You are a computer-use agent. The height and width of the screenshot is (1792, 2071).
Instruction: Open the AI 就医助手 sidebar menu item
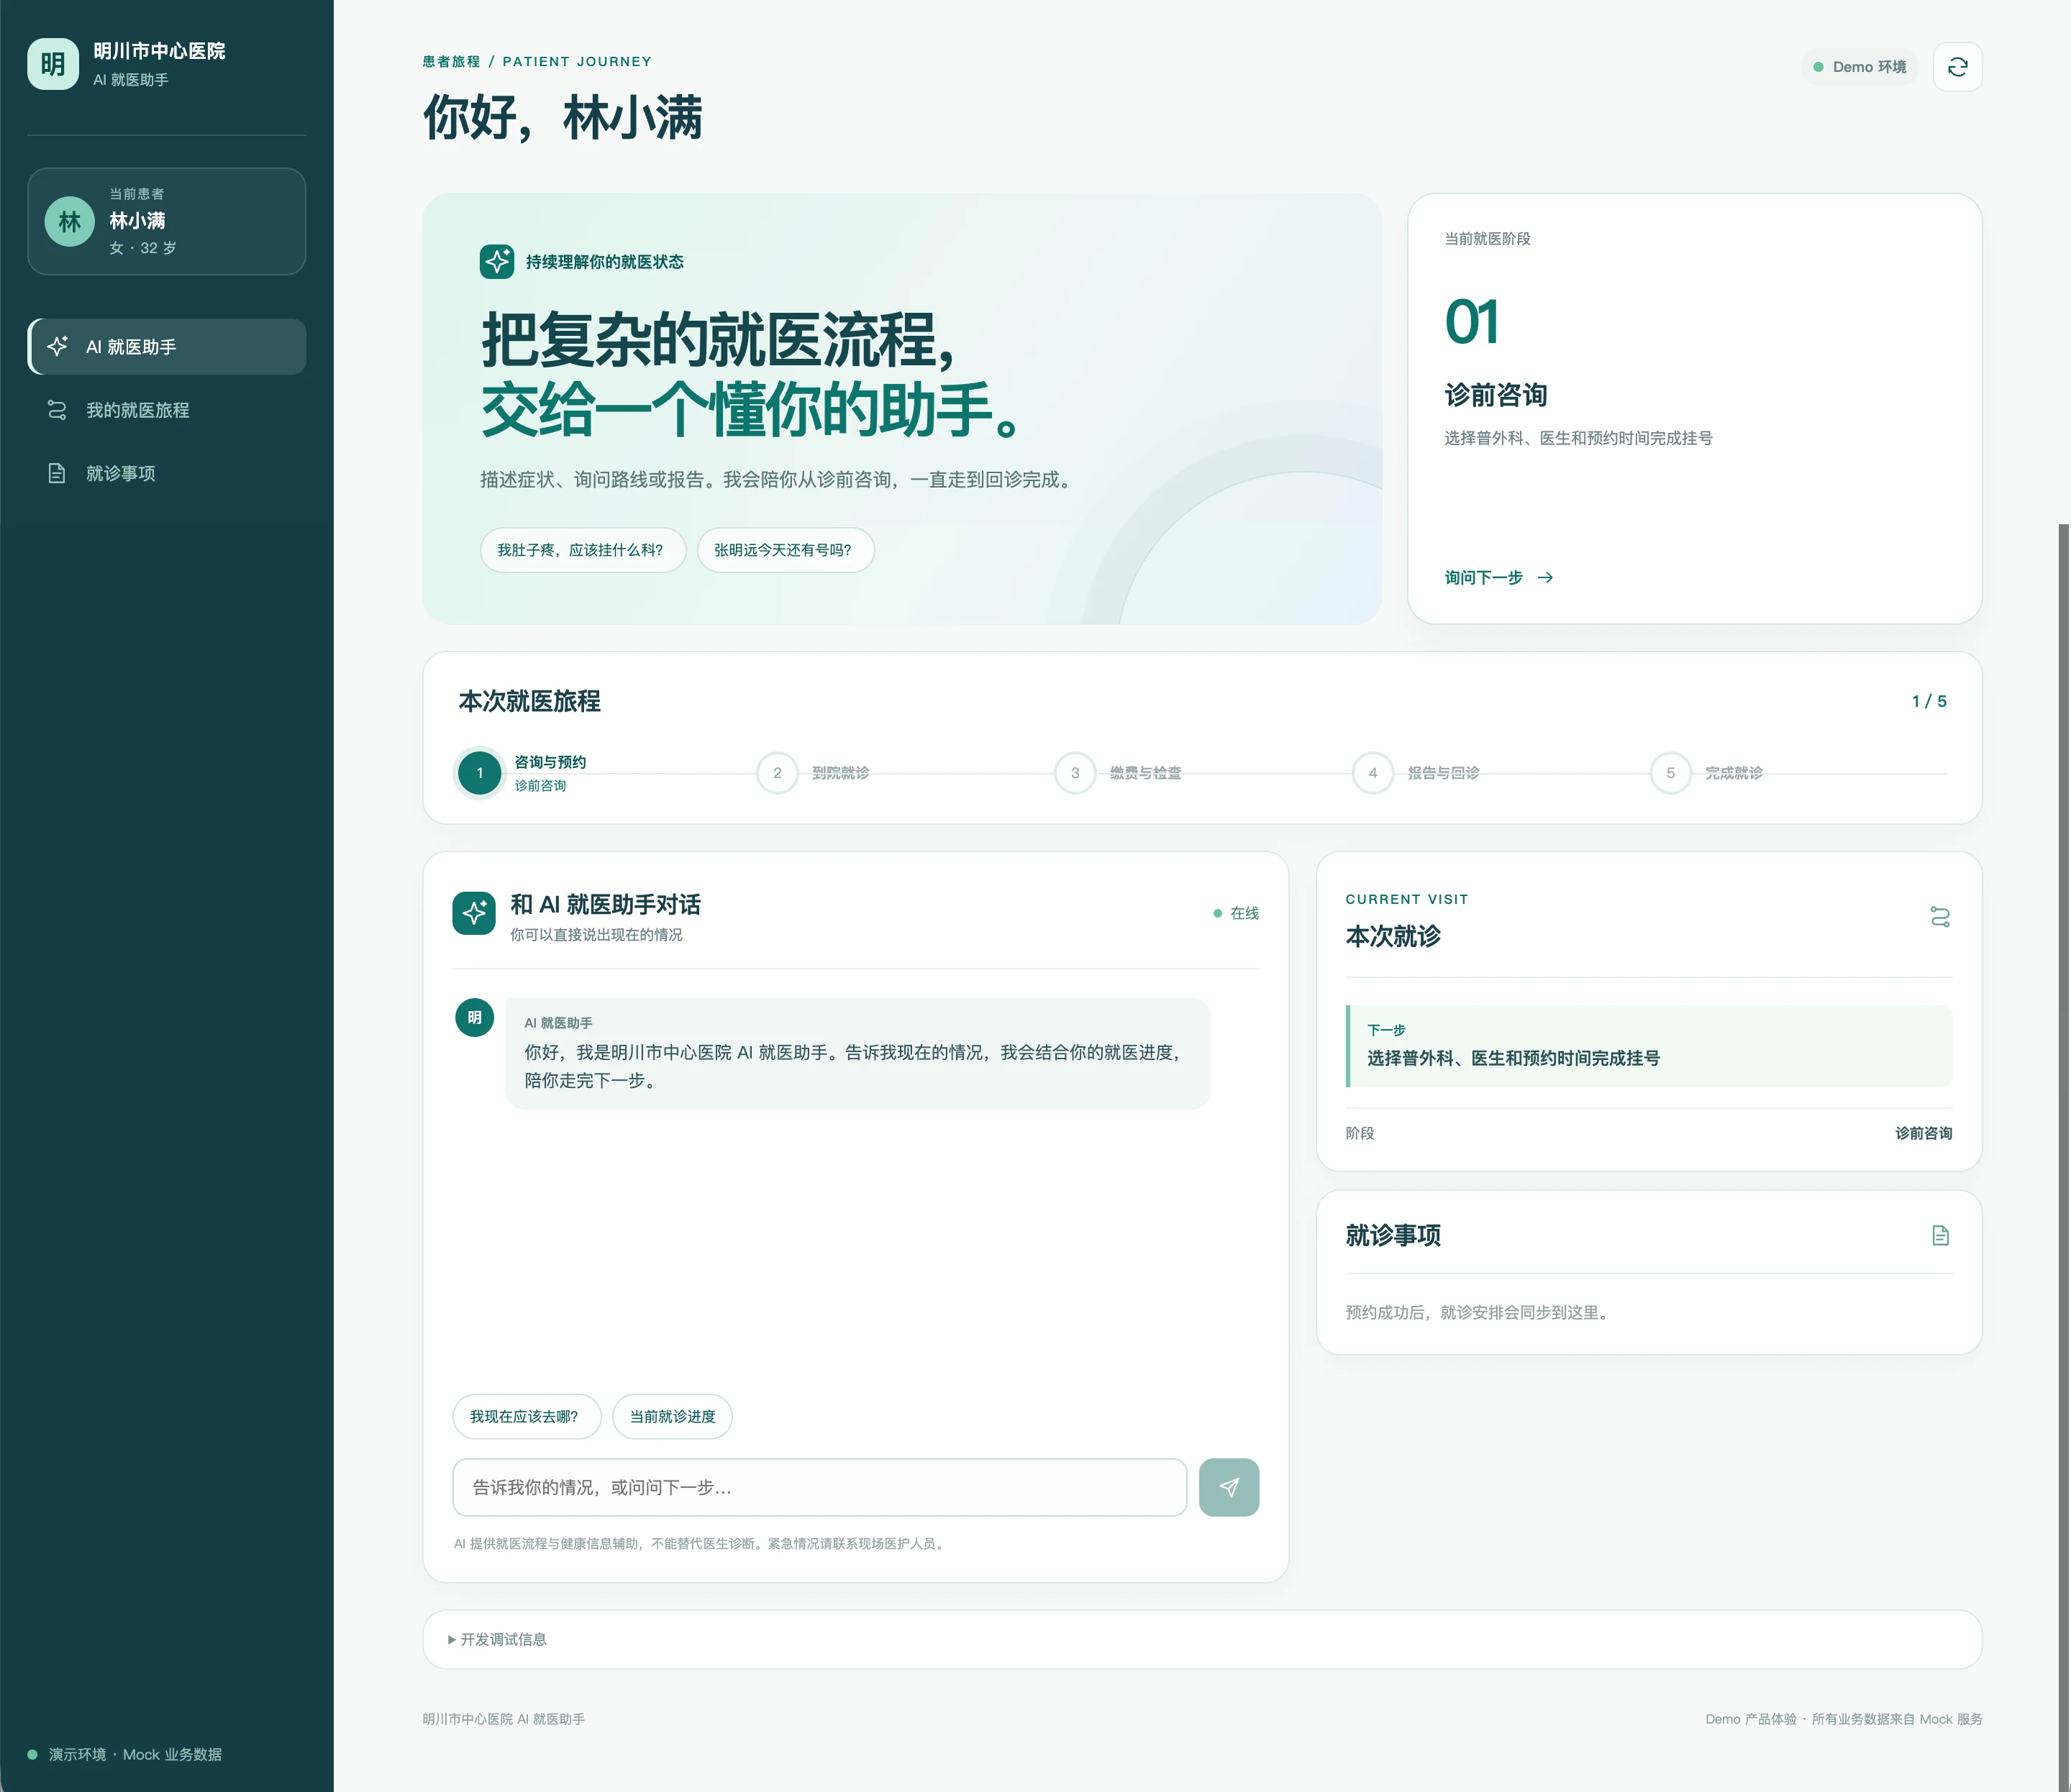pos(167,347)
